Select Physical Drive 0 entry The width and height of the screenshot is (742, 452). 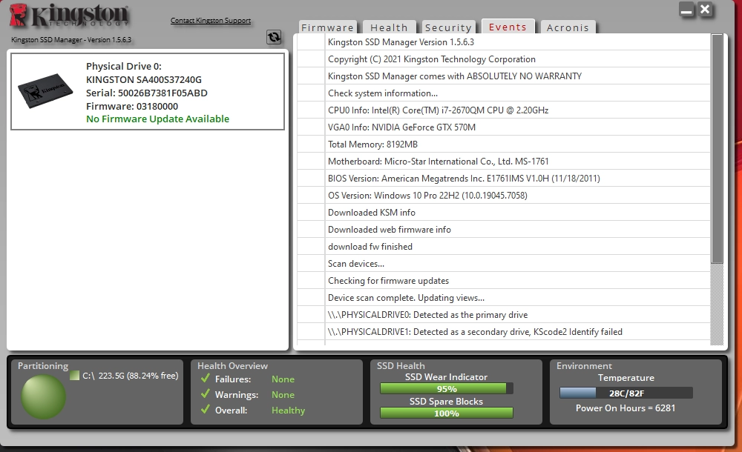point(148,91)
